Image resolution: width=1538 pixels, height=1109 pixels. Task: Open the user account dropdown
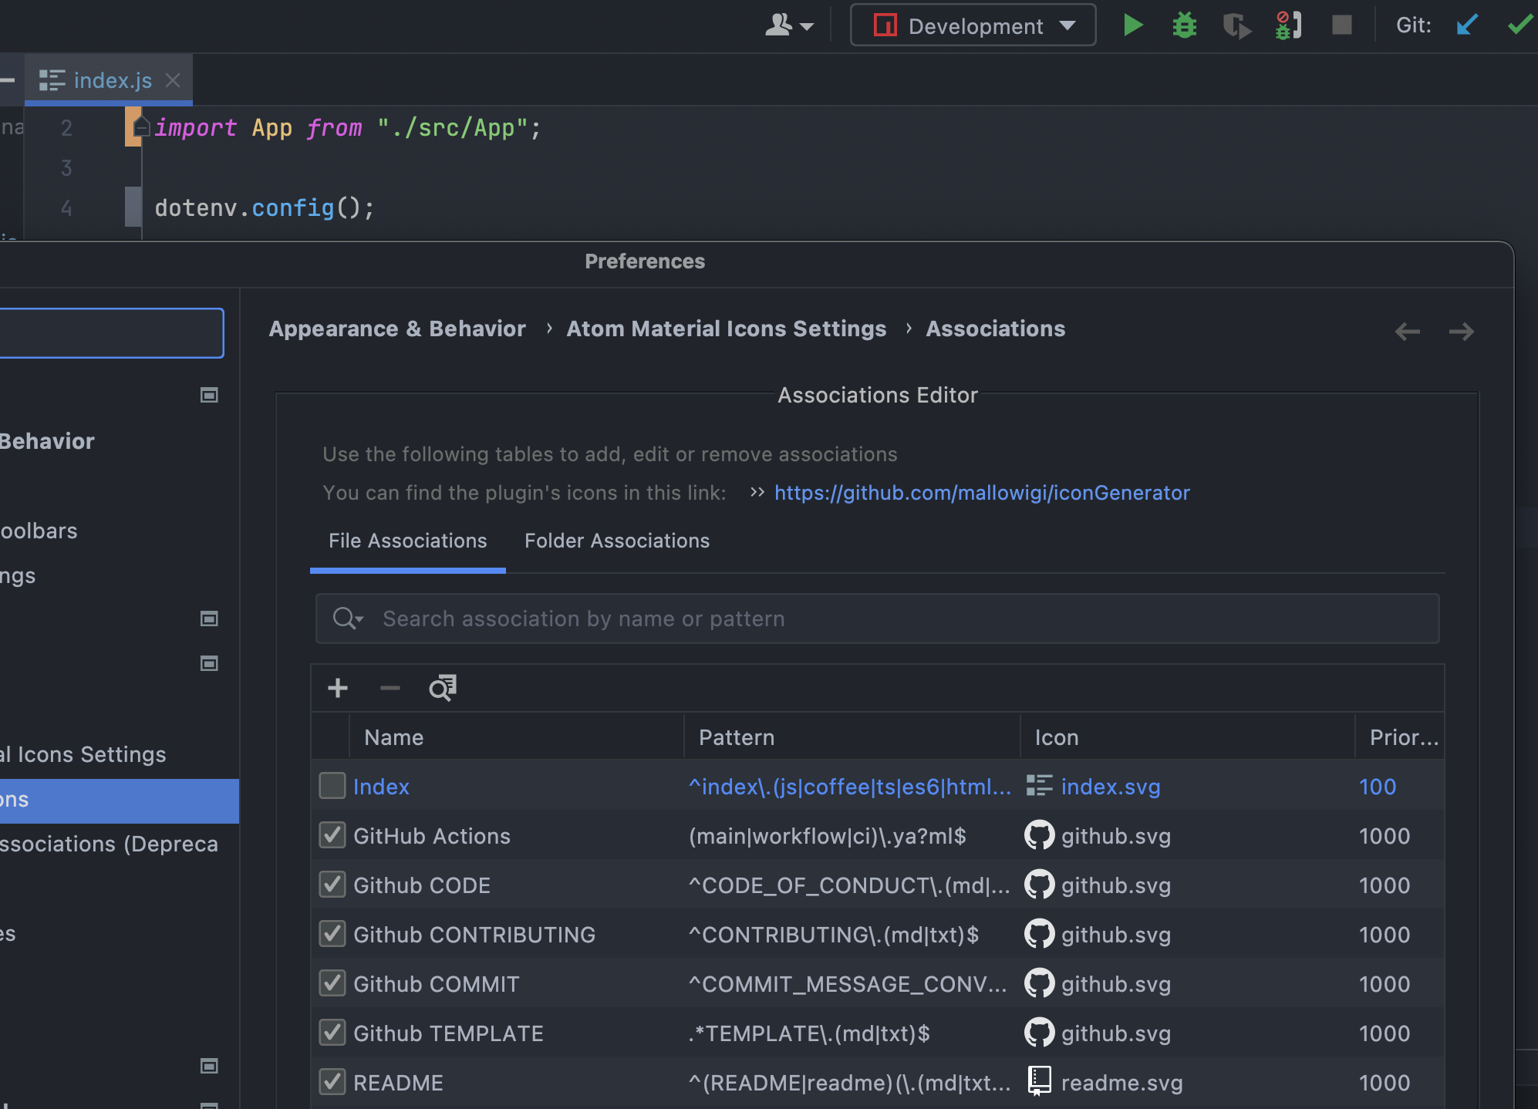[788, 25]
